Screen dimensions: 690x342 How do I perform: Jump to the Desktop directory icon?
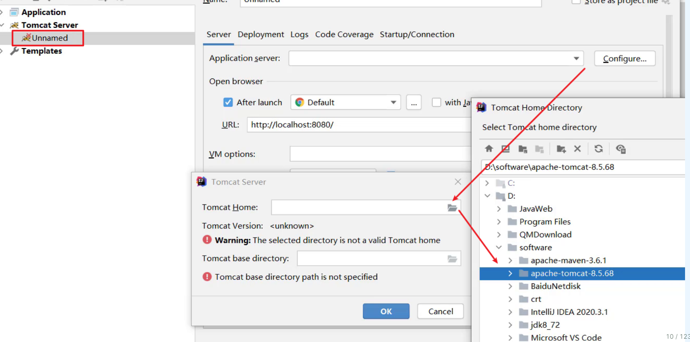pos(506,149)
